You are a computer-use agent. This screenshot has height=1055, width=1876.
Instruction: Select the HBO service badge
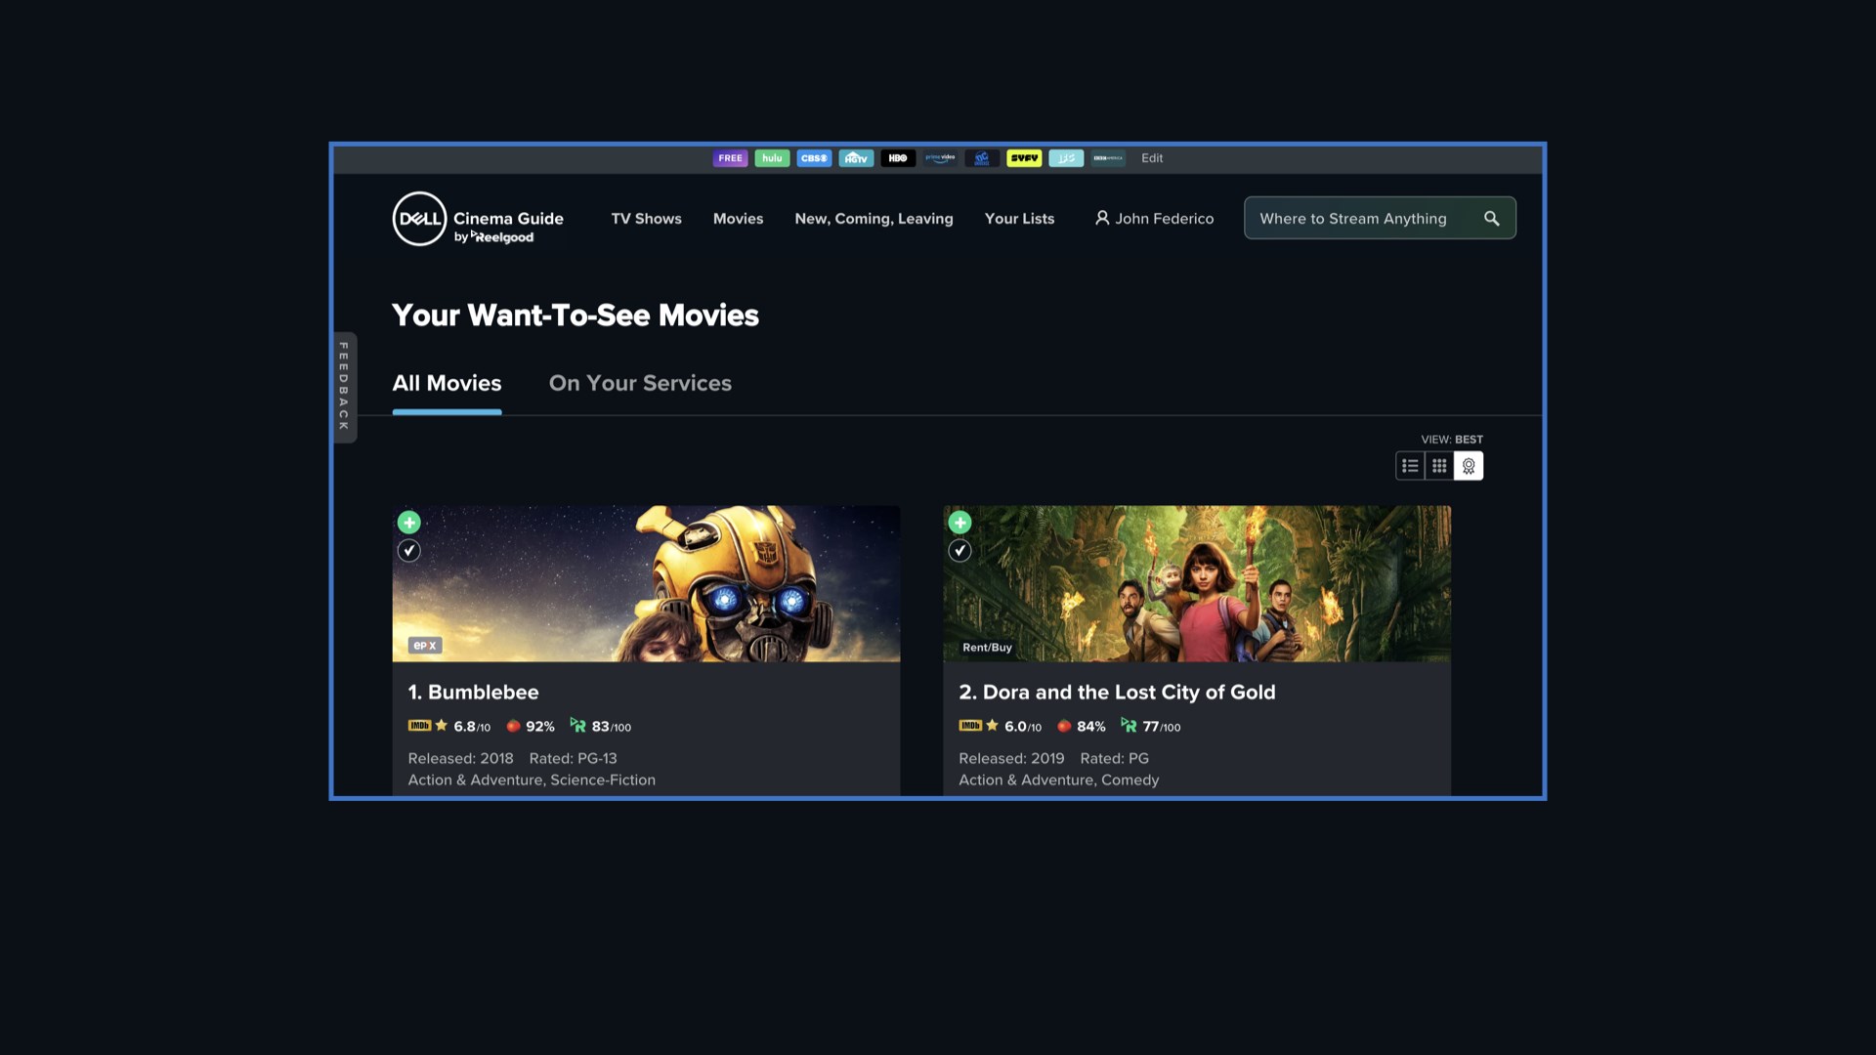[x=898, y=158]
